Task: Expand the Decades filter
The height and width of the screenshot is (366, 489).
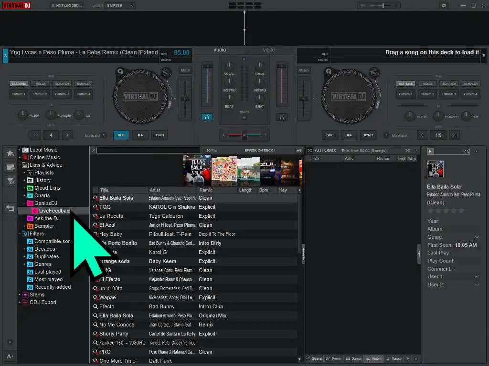Action: [x=24, y=249]
